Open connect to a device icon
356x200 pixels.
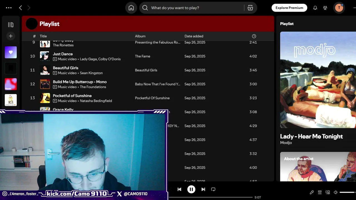tap(328, 192)
